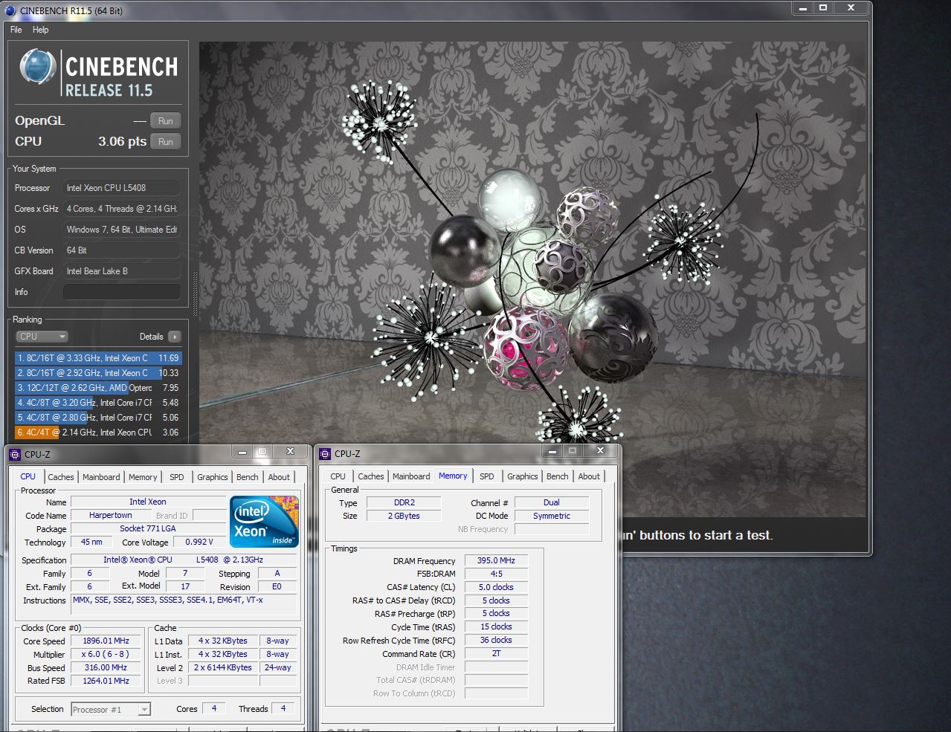Open the Processor #1 selection dropdown
This screenshot has width=951, height=732.
pos(111,710)
